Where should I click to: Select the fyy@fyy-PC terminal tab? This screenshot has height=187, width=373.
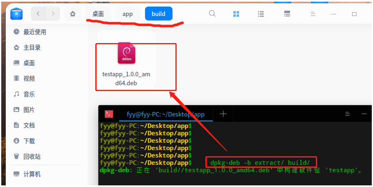(166, 114)
